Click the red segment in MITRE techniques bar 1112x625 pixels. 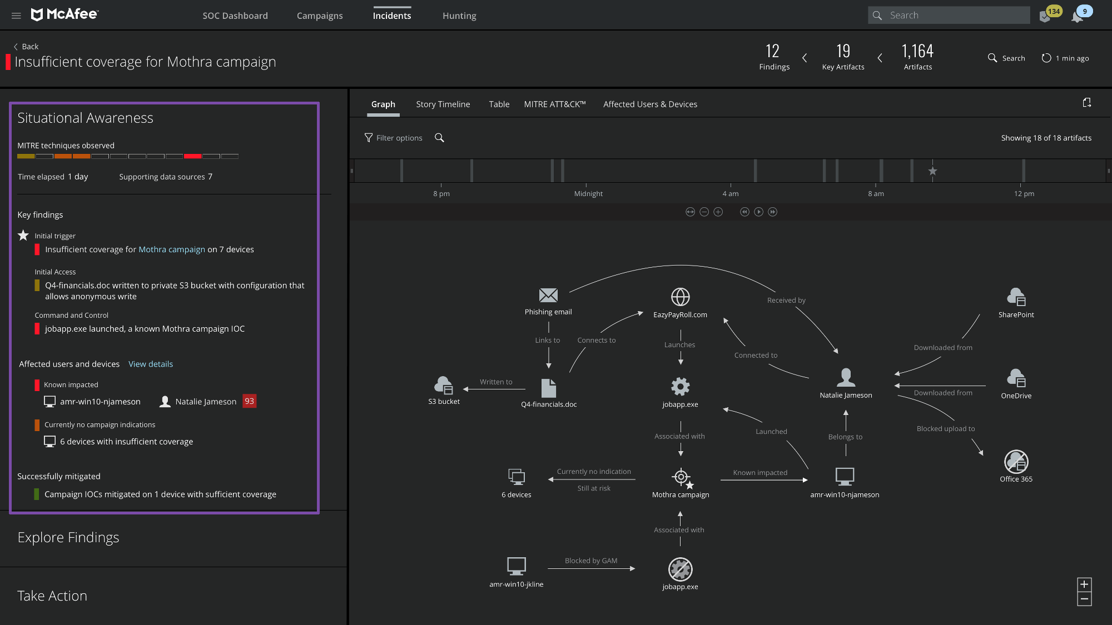tap(192, 157)
